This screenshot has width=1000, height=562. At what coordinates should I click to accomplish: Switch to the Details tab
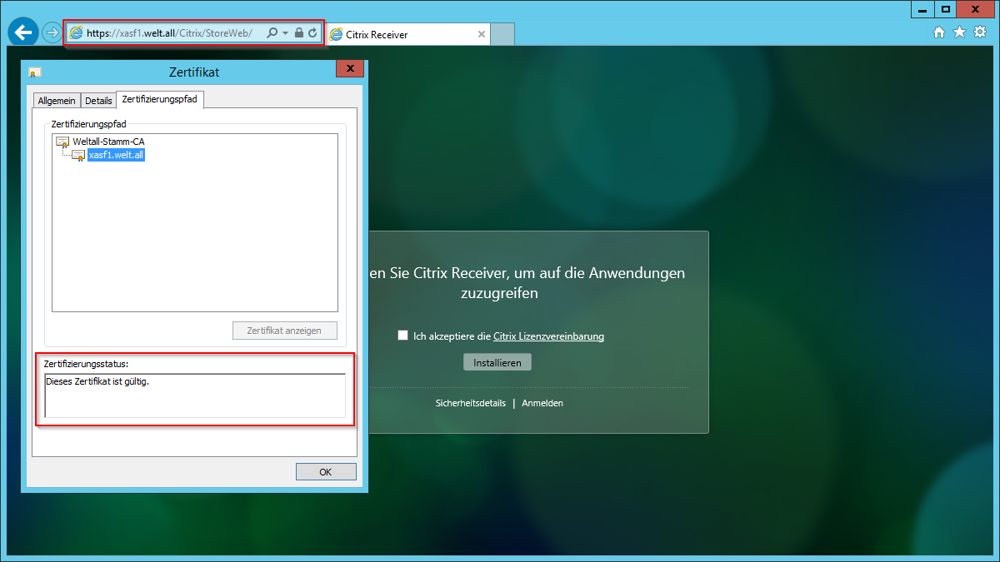98,101
